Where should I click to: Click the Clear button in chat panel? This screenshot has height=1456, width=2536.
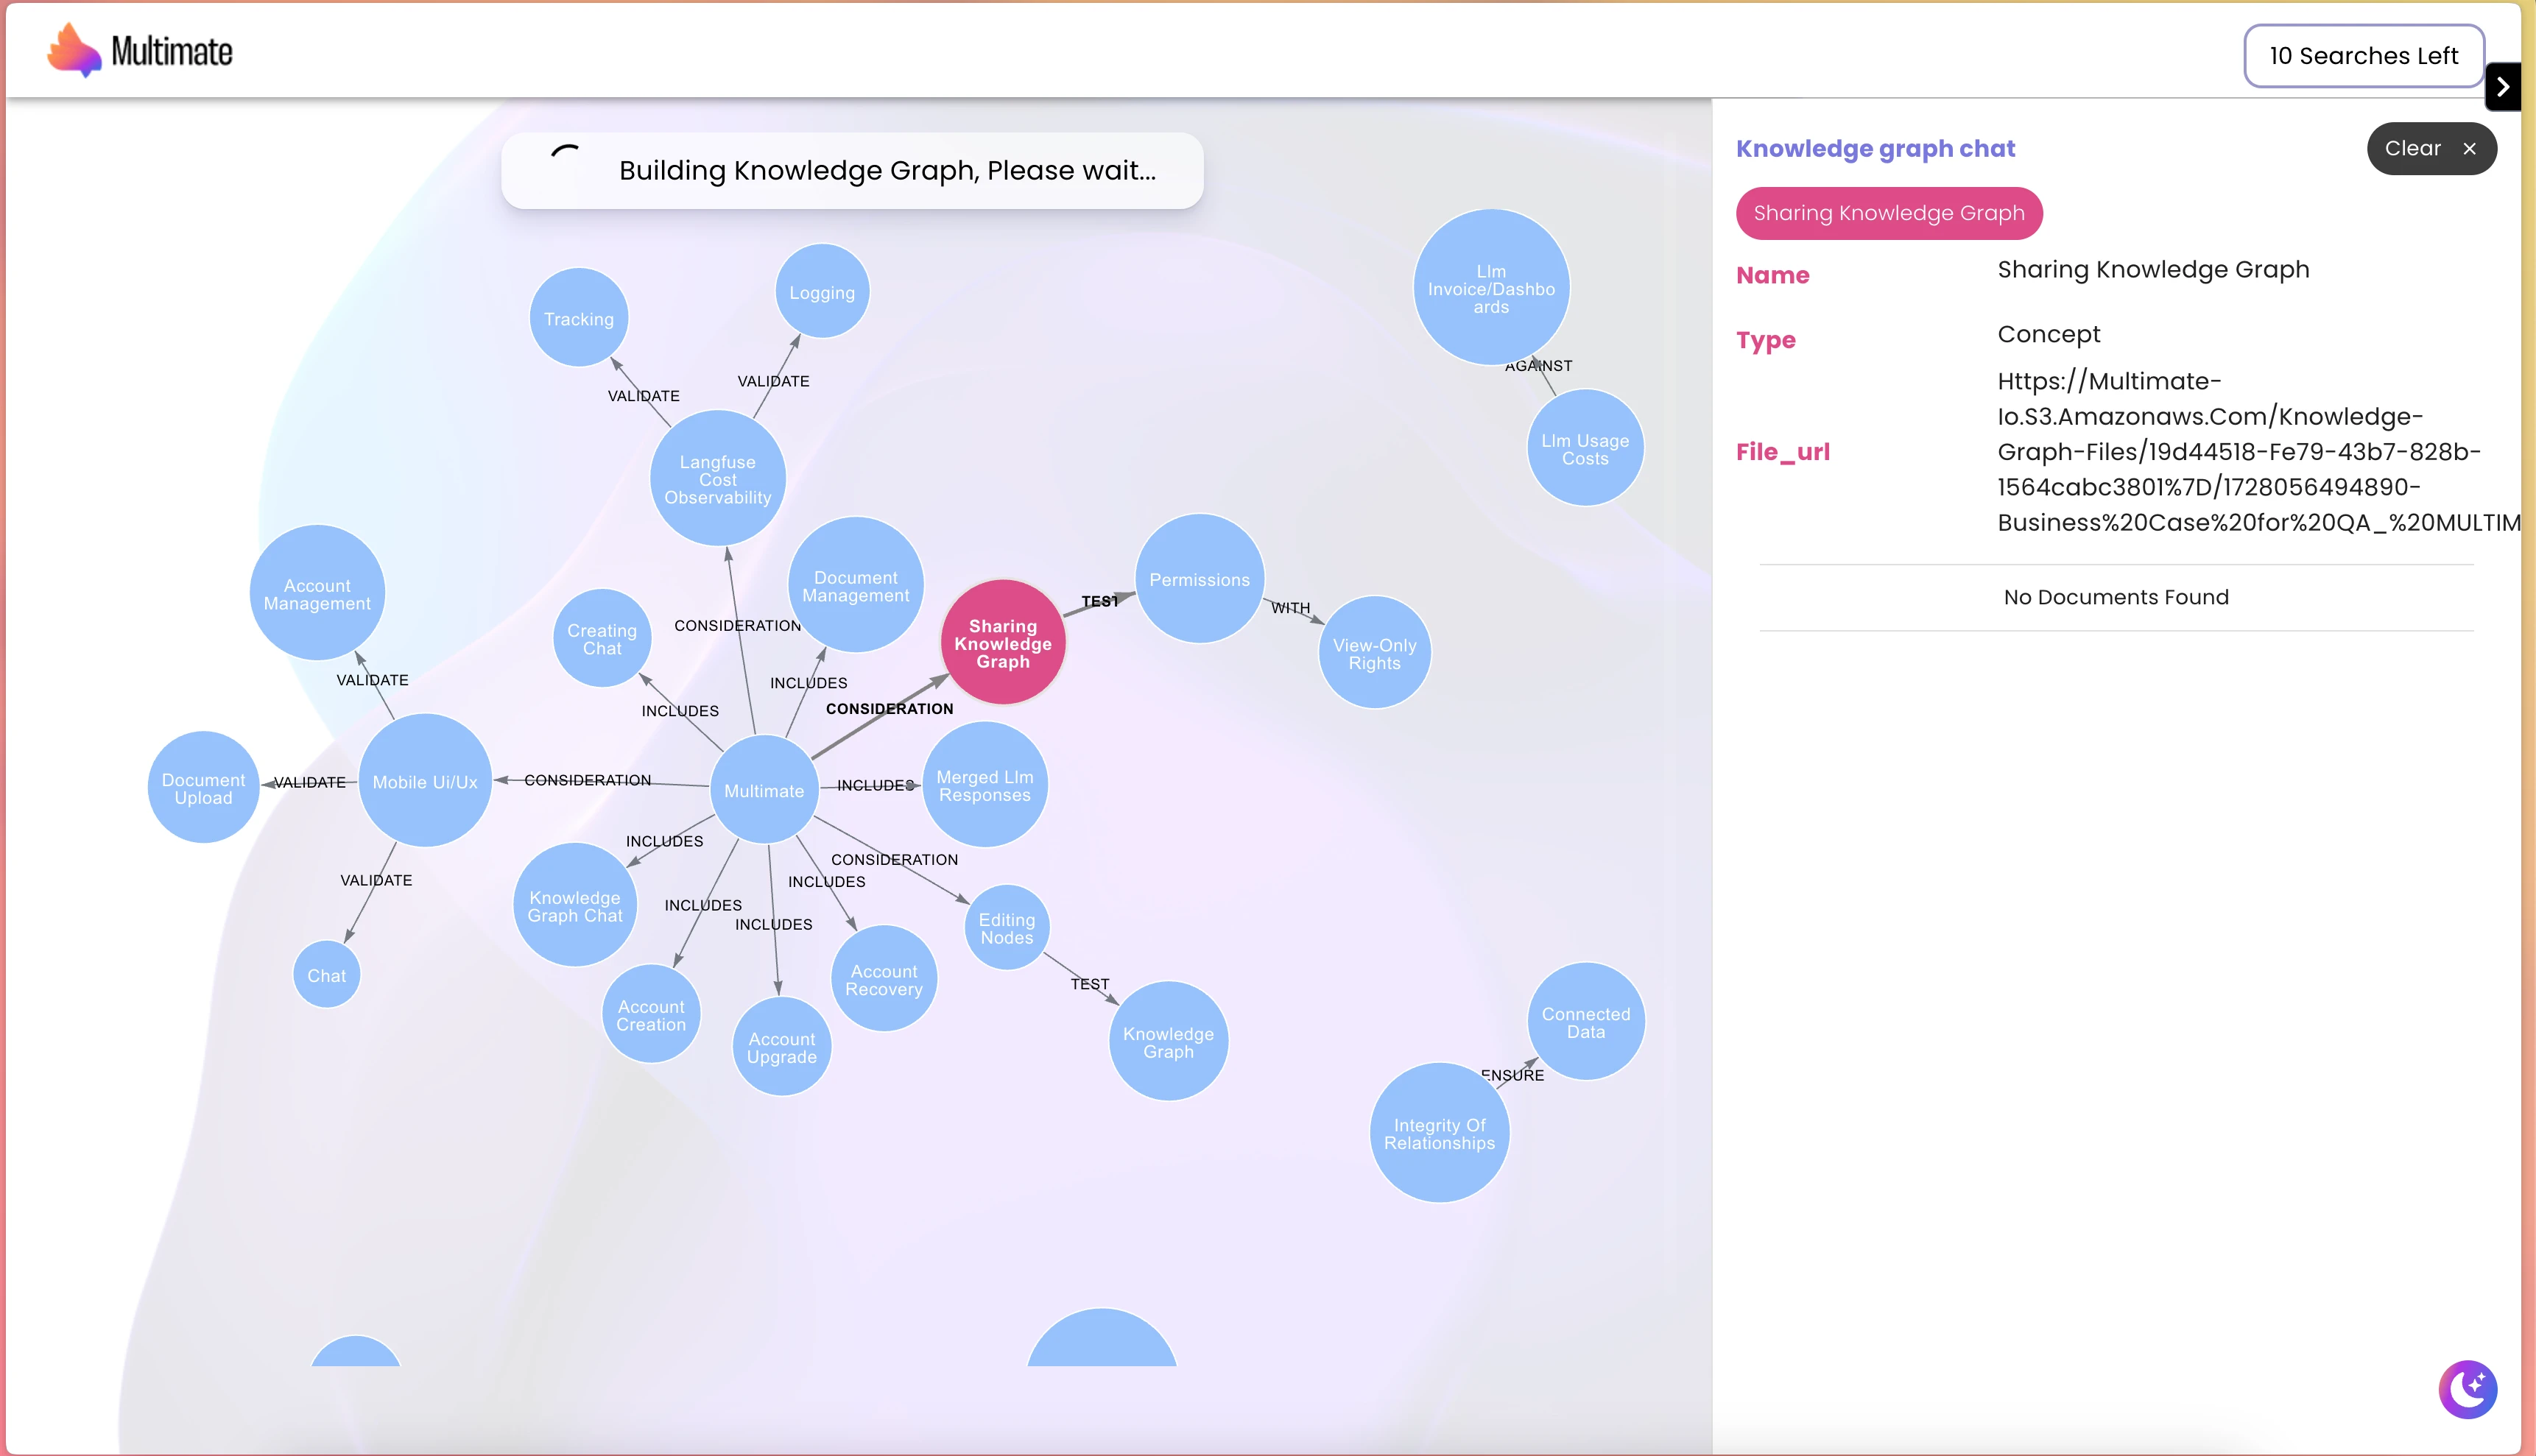pos(2431,149)
